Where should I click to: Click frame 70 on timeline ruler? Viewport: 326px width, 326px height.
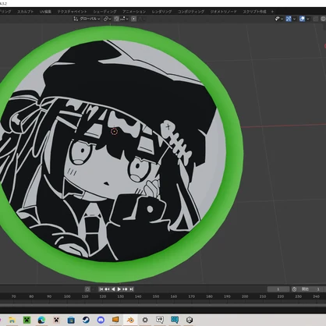[x=13, y=296]
